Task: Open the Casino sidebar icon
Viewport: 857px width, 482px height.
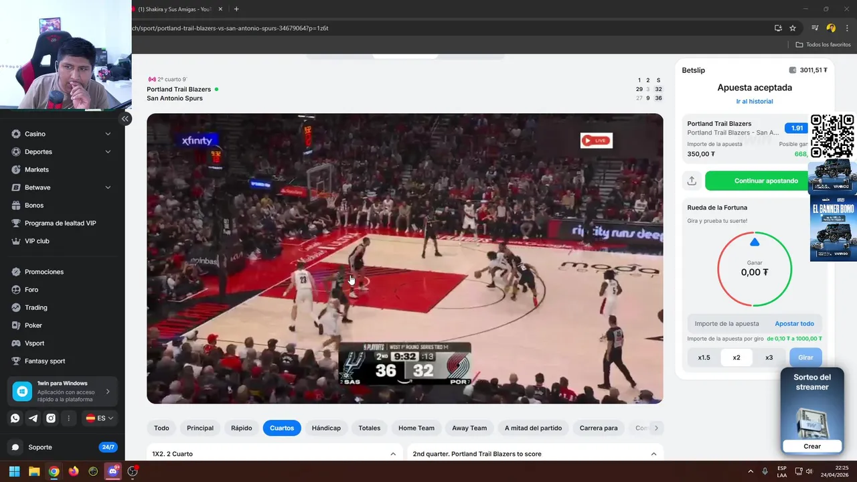Action: (16, 134)
